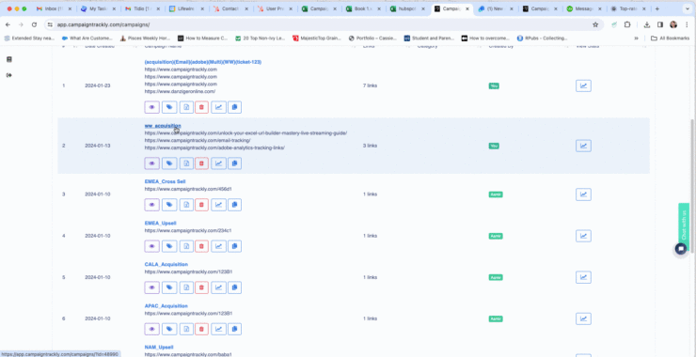Open View Stats button for CALA_Acquisition row
This screenshot has width=696, height=357.
tap(583, 277)
